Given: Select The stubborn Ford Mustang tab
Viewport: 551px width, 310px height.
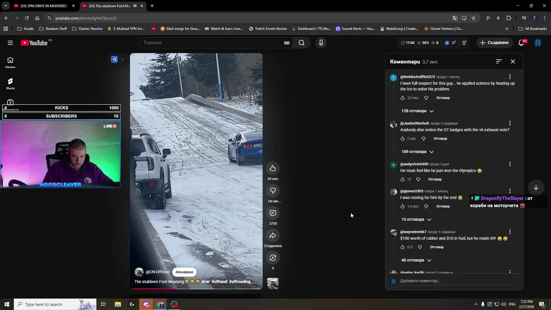Looking at the screenshot, I should coord(113,6).
